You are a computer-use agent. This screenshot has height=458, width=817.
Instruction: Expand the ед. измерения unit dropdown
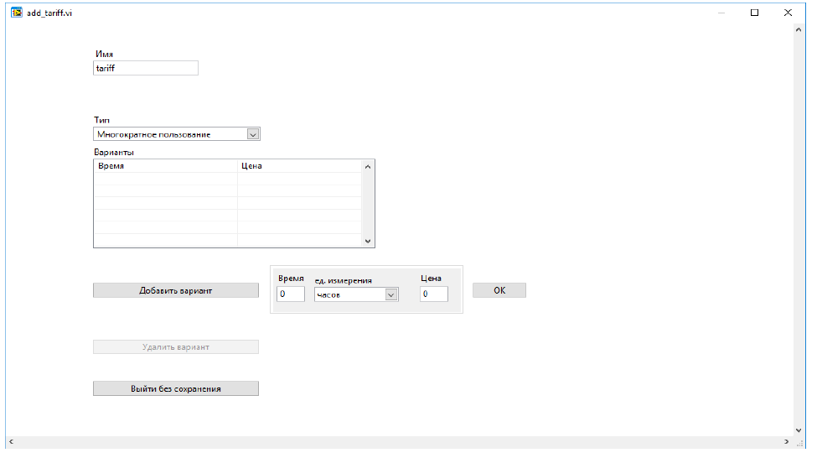(x=390, y=294)
